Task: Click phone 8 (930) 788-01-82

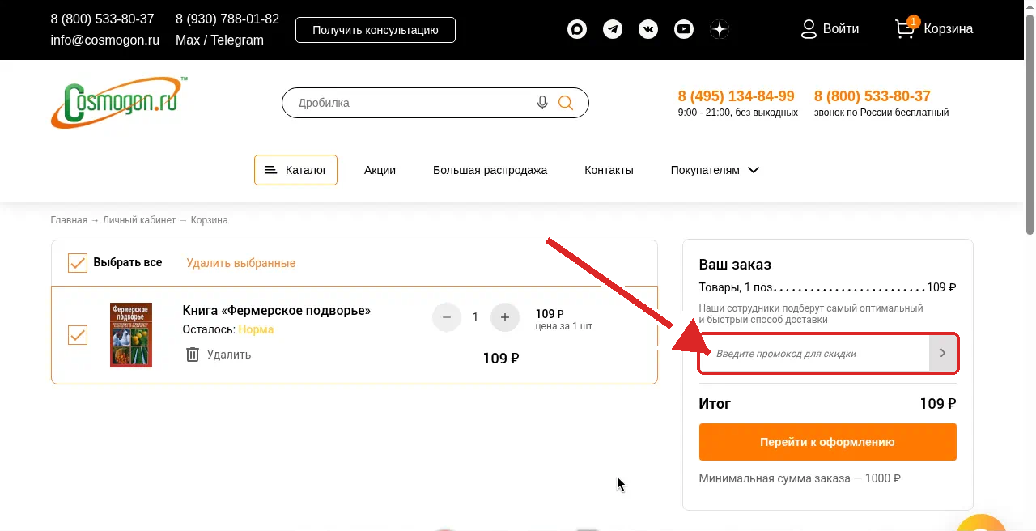Action: pos(227,19)
